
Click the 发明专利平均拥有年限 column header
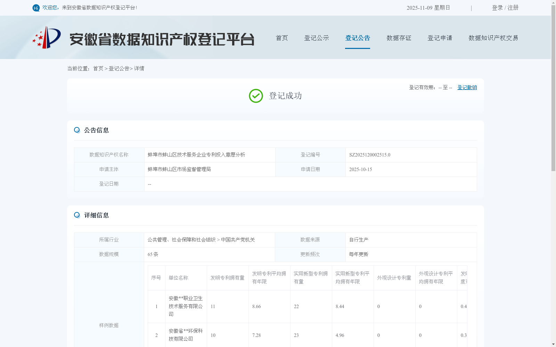point(269,278)
